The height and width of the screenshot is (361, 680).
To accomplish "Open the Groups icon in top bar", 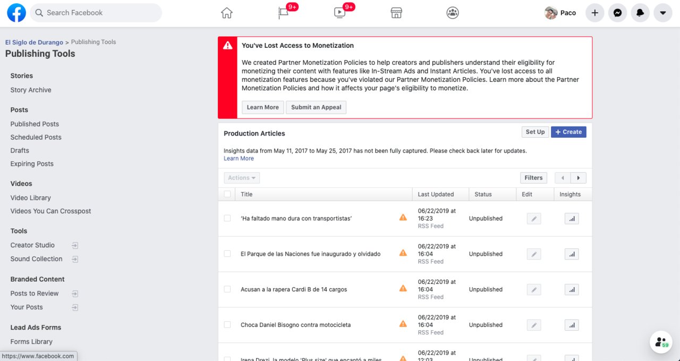I will click(453, 13).
